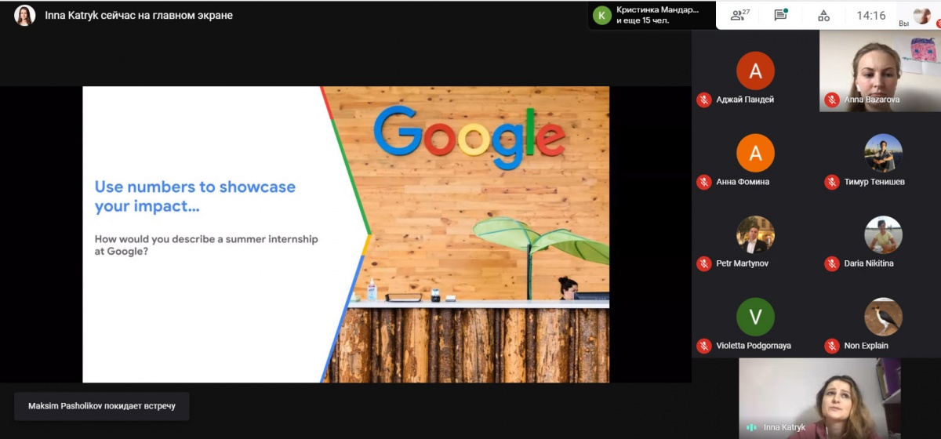Click the name label 'Тимур Тенишев'
941x439 pixels.
pos(874,182)
